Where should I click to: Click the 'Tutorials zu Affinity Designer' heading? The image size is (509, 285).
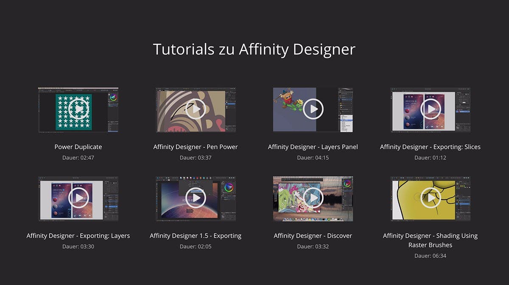coord(254,49)
